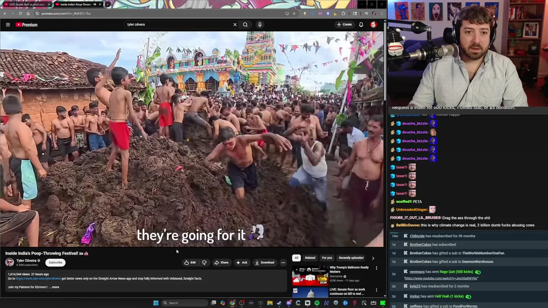Share the video
Viewport: 548px width, 308px height.
tap(221, 263)
